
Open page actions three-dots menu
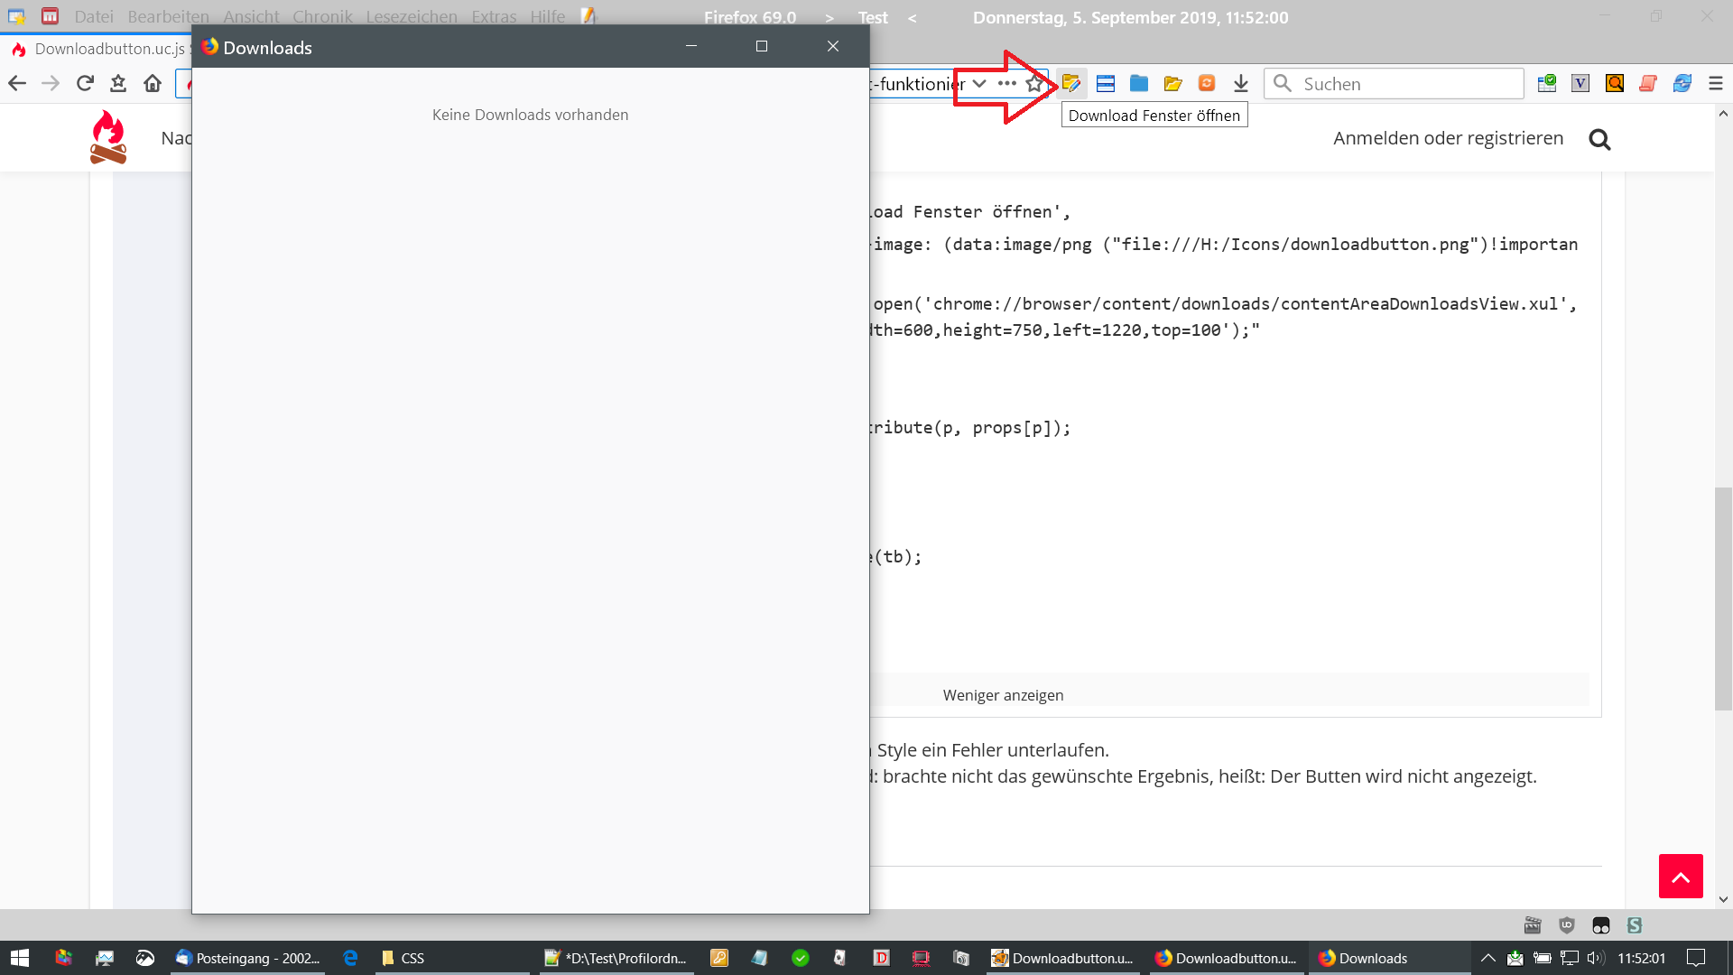pos(1007,84)
